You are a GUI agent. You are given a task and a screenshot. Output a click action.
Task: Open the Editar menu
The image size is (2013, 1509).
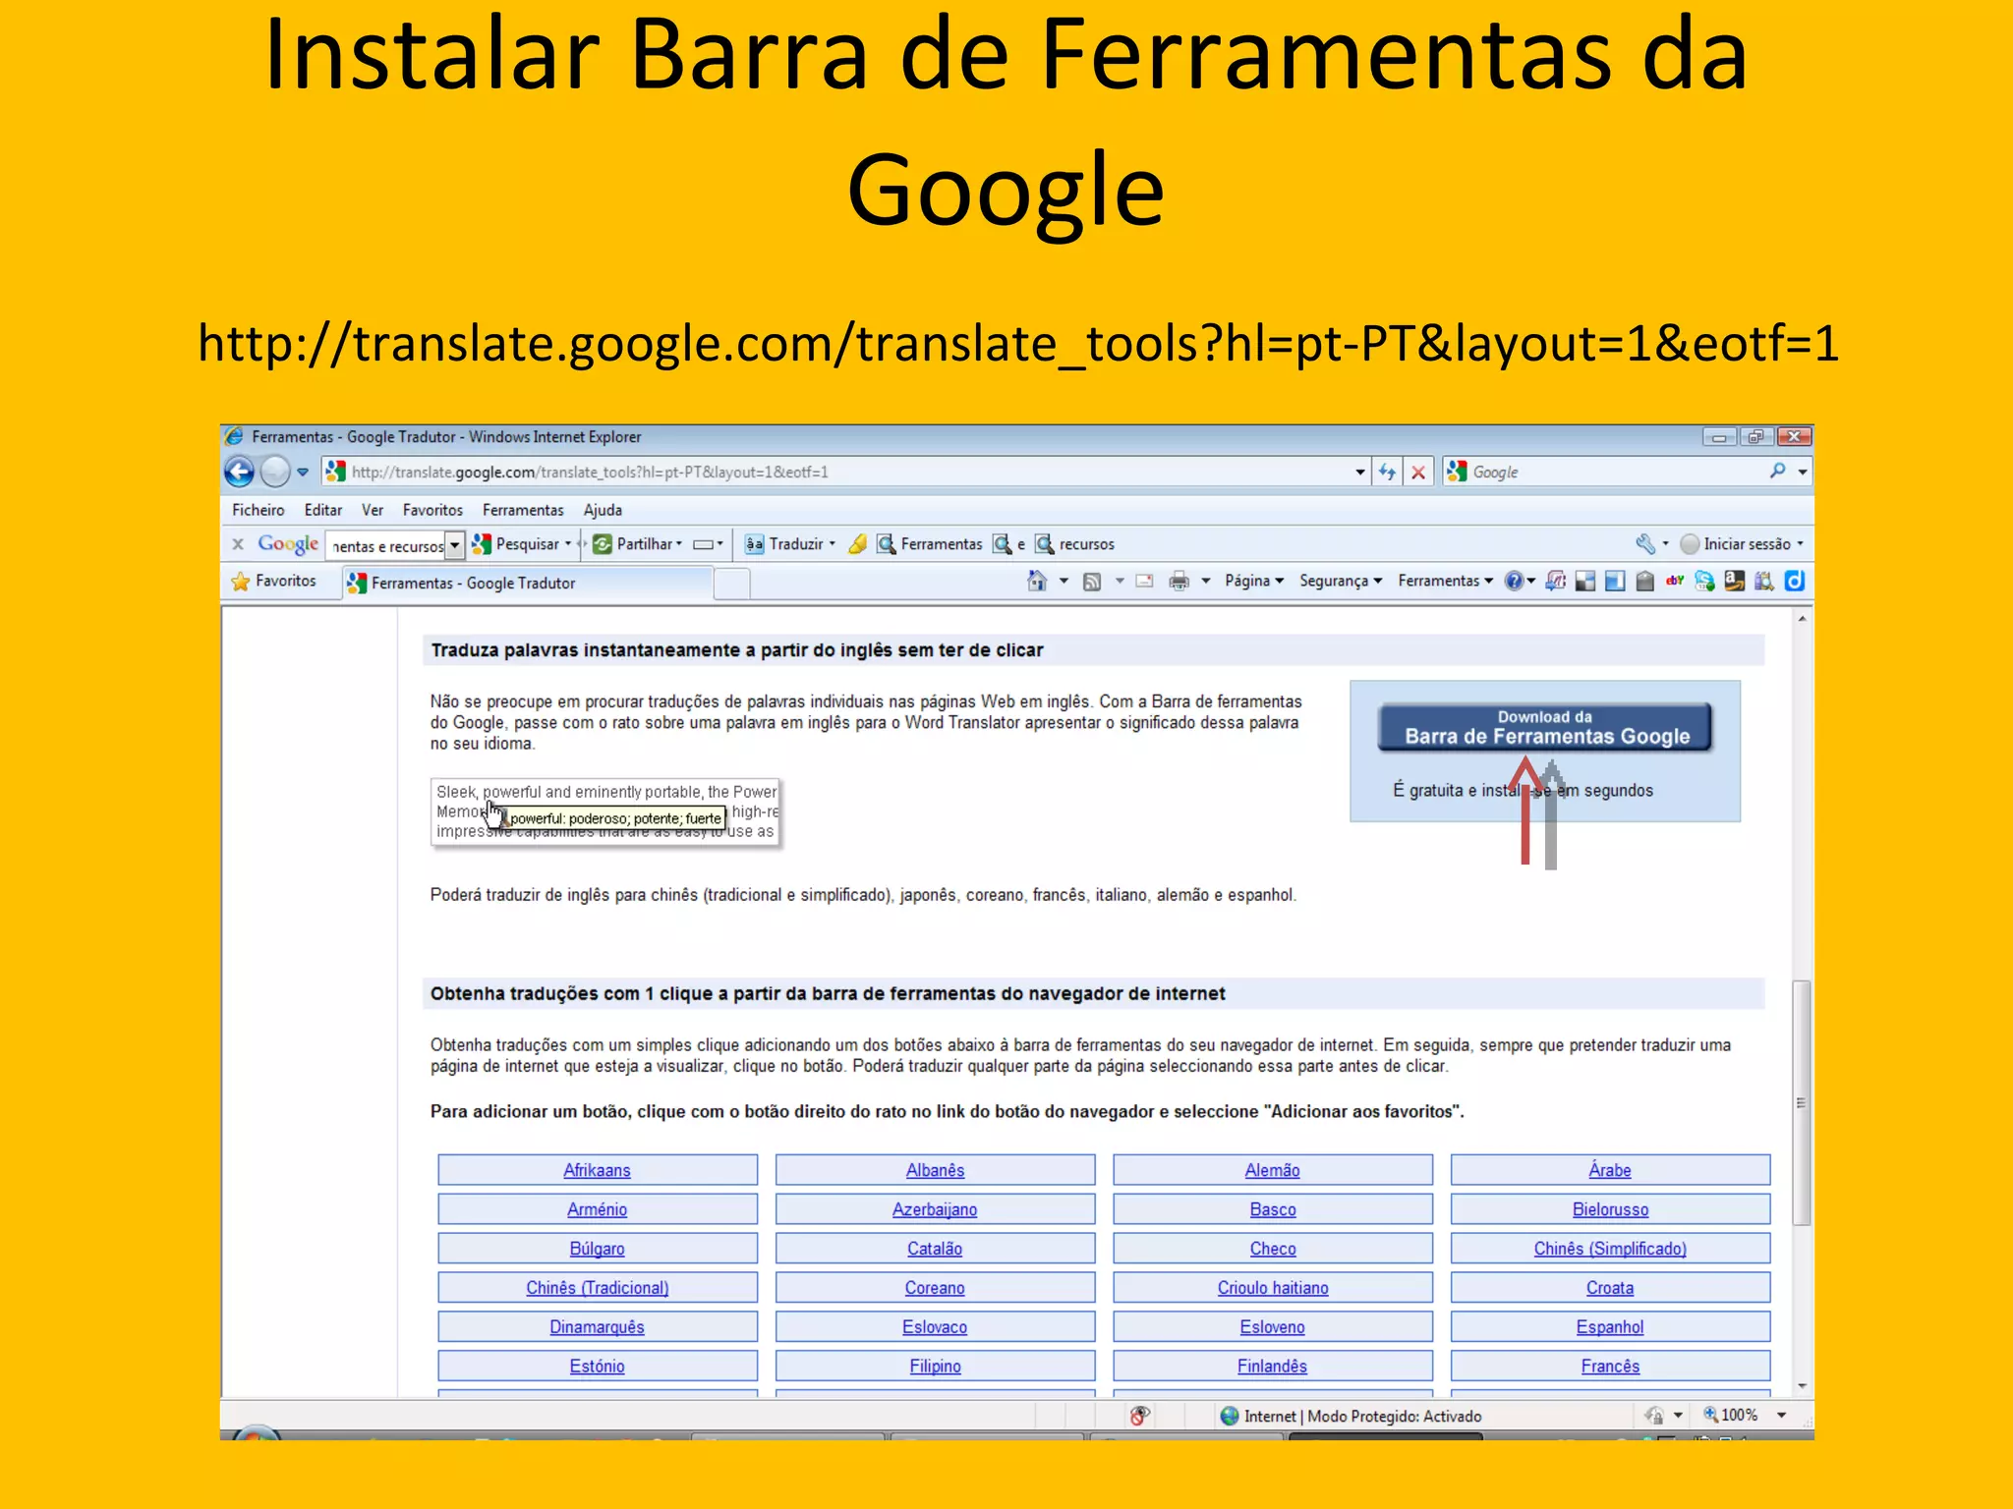tap(323, 510)
